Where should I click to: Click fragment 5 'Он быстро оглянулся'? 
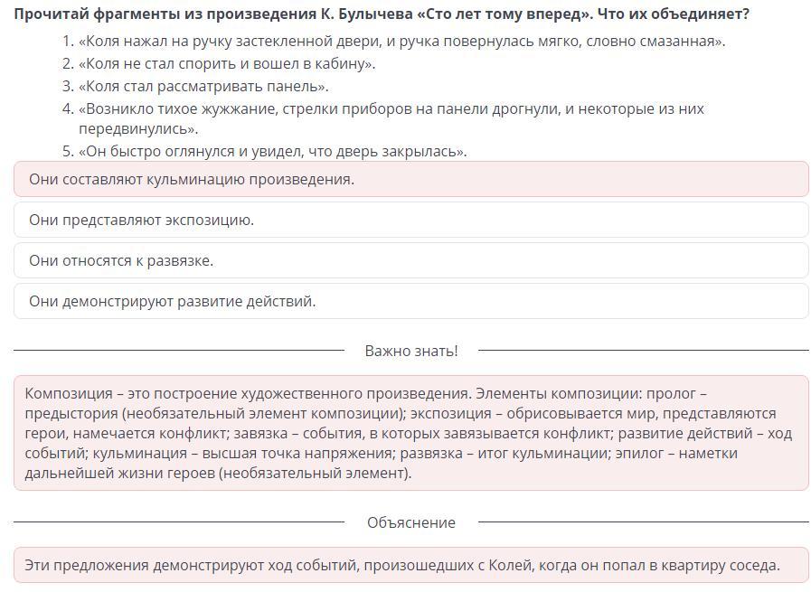tap(272, 152)
